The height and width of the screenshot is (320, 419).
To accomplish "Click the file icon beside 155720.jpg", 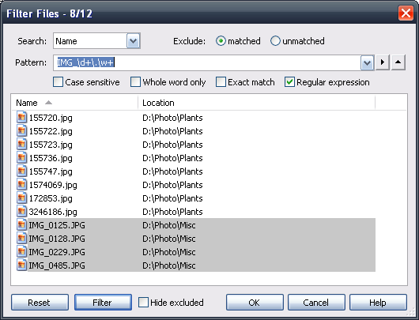I will point(21,118).
